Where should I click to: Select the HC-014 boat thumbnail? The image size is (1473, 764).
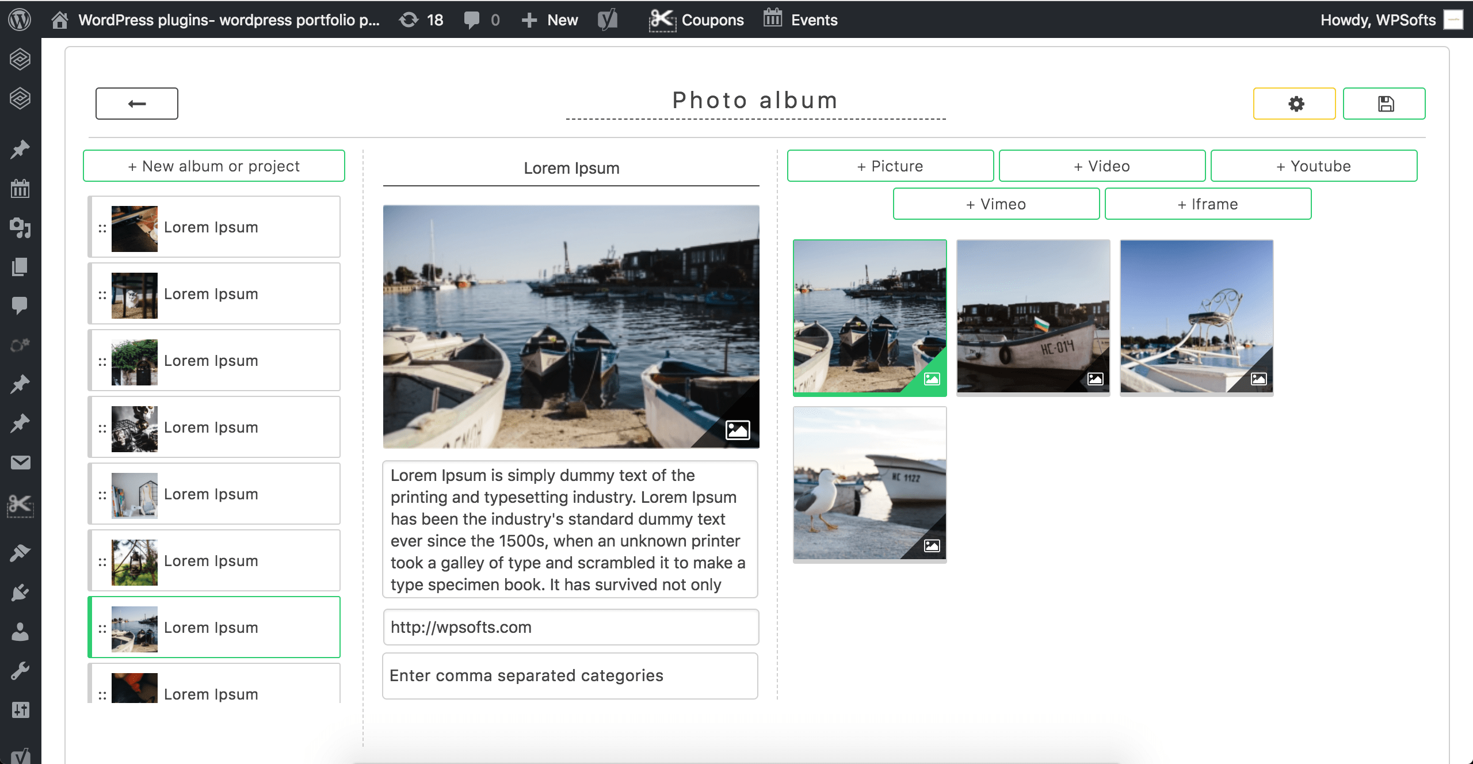click(x=1033, y=316)
